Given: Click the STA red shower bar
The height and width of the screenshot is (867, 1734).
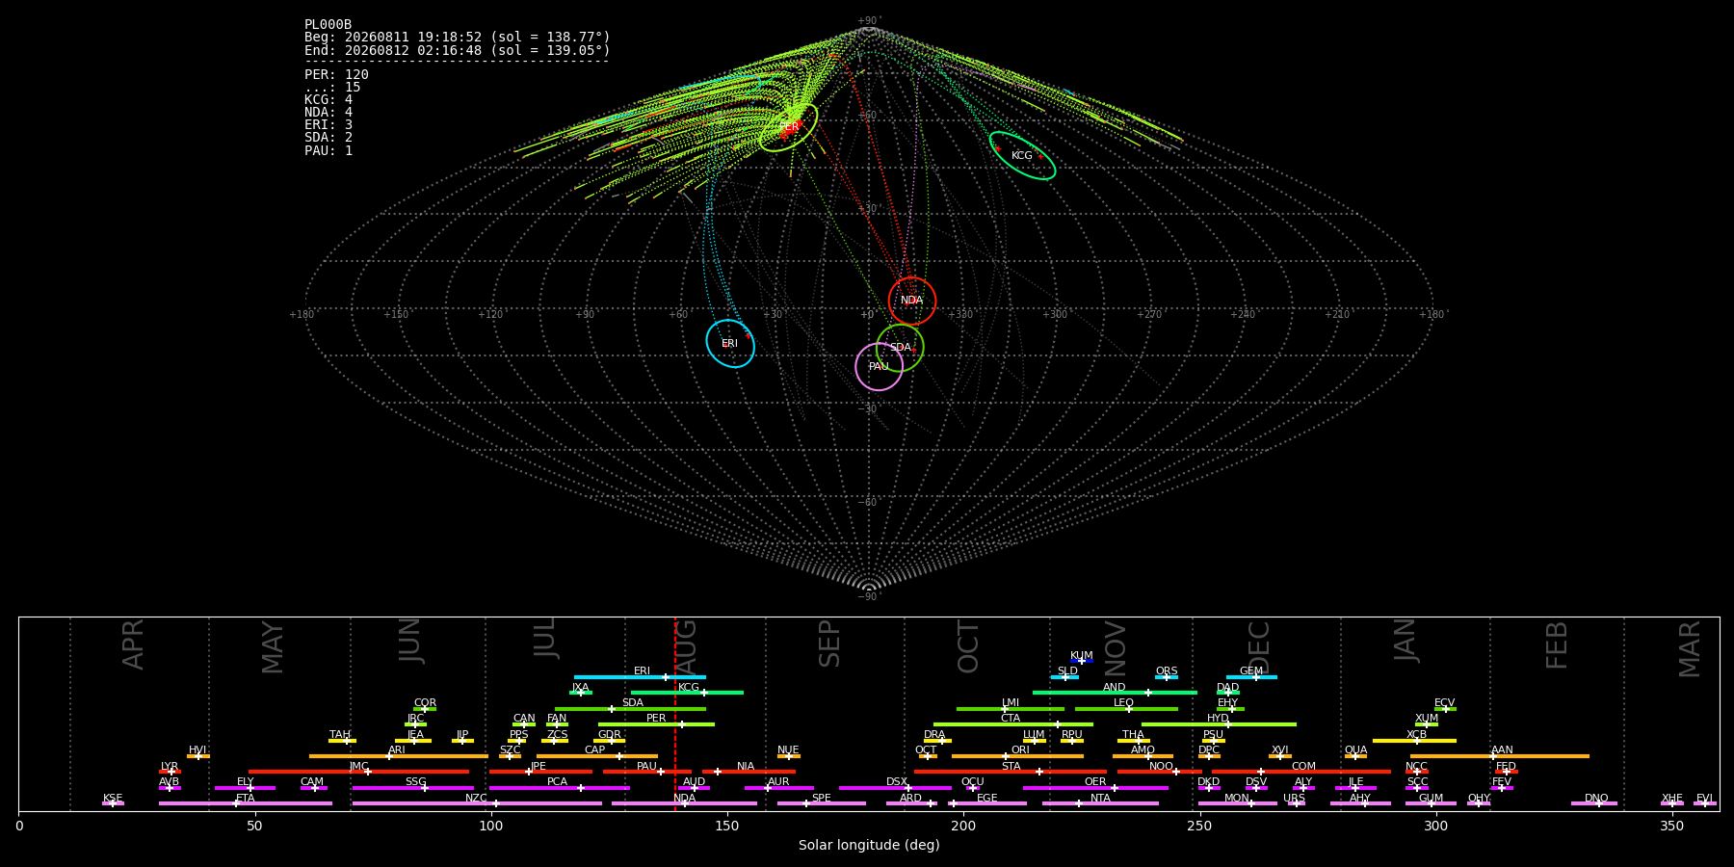Looking at the screenshot, I should 1011,772.
